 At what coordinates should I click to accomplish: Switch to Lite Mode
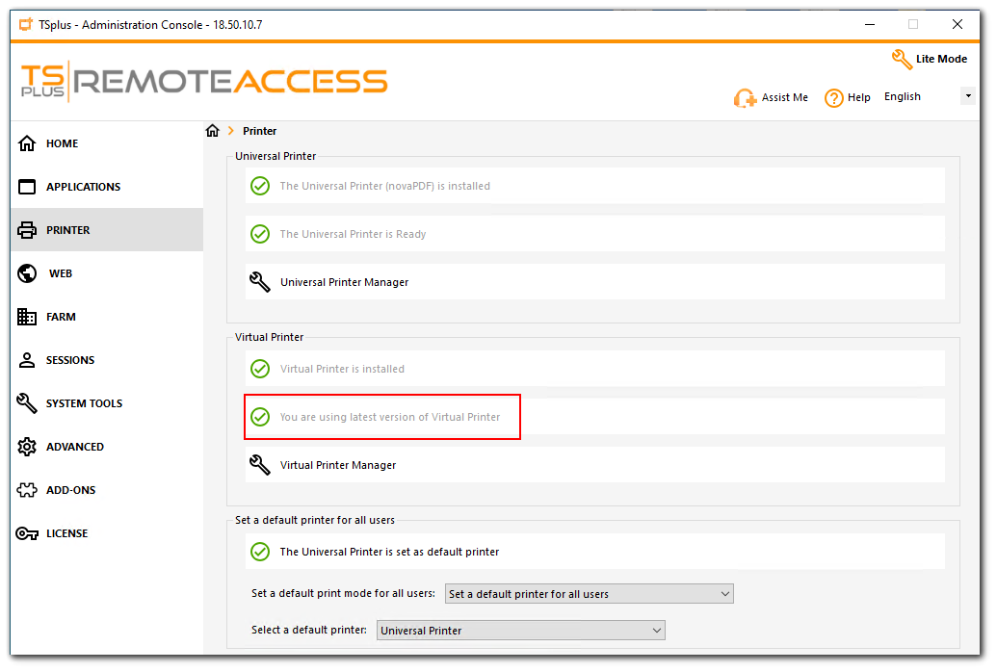[929, 58]
